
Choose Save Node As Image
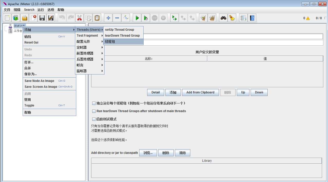49,81
